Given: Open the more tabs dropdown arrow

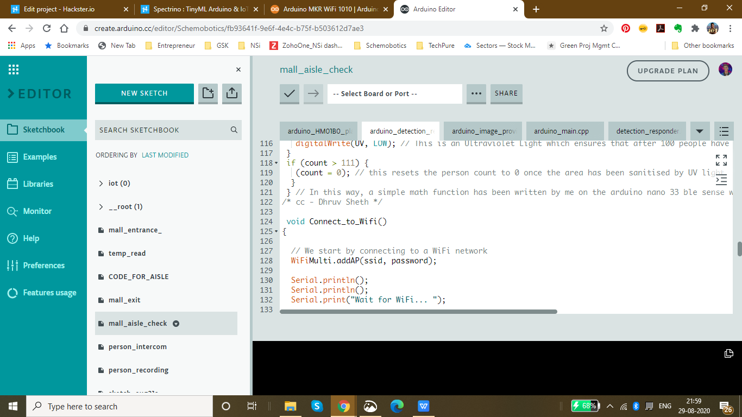Looking at the screenshot, I should [x=700, y=131].
